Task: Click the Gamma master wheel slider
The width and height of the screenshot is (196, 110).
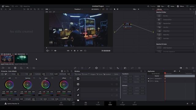Action: 28,95
